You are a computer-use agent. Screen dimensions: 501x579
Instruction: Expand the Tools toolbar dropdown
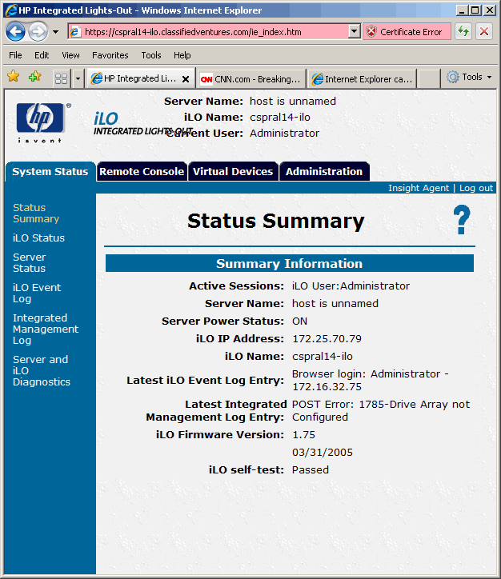coord(470,78)
